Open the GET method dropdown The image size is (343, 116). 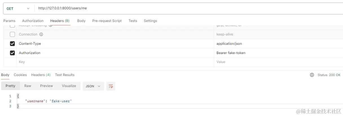18,8
